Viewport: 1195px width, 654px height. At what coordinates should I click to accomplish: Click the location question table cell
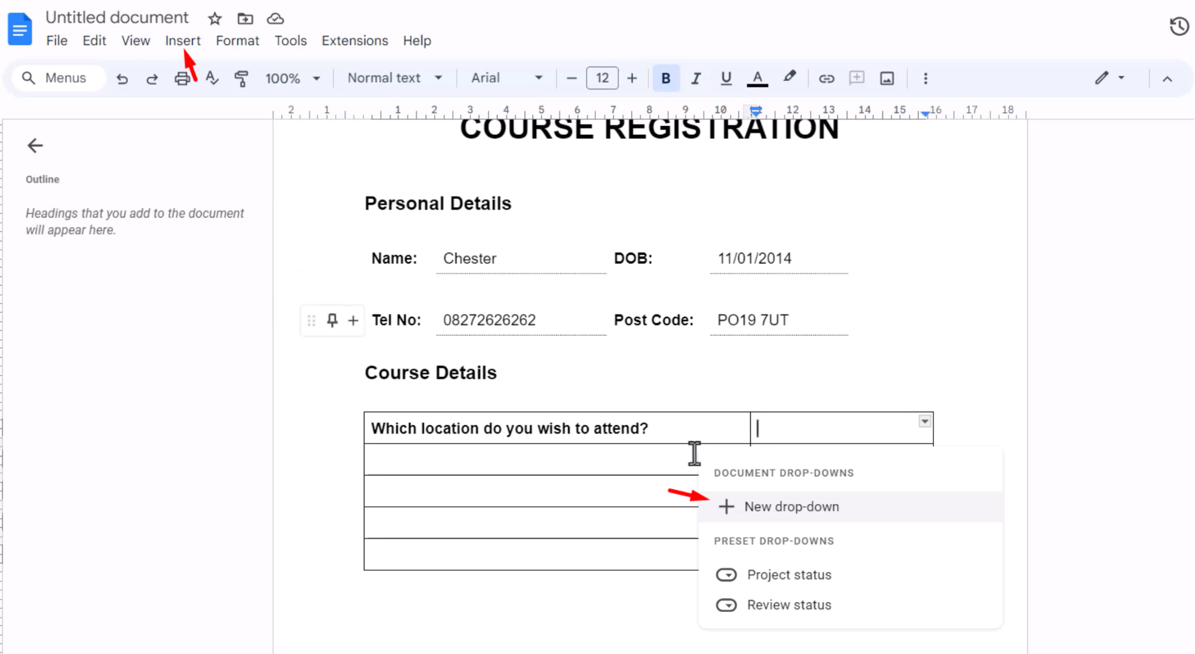pyautogui.click(x=557, y=428)
